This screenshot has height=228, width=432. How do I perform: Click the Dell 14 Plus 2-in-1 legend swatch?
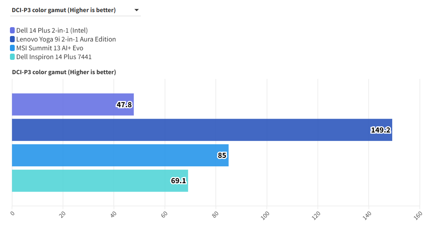click(13, 30)
